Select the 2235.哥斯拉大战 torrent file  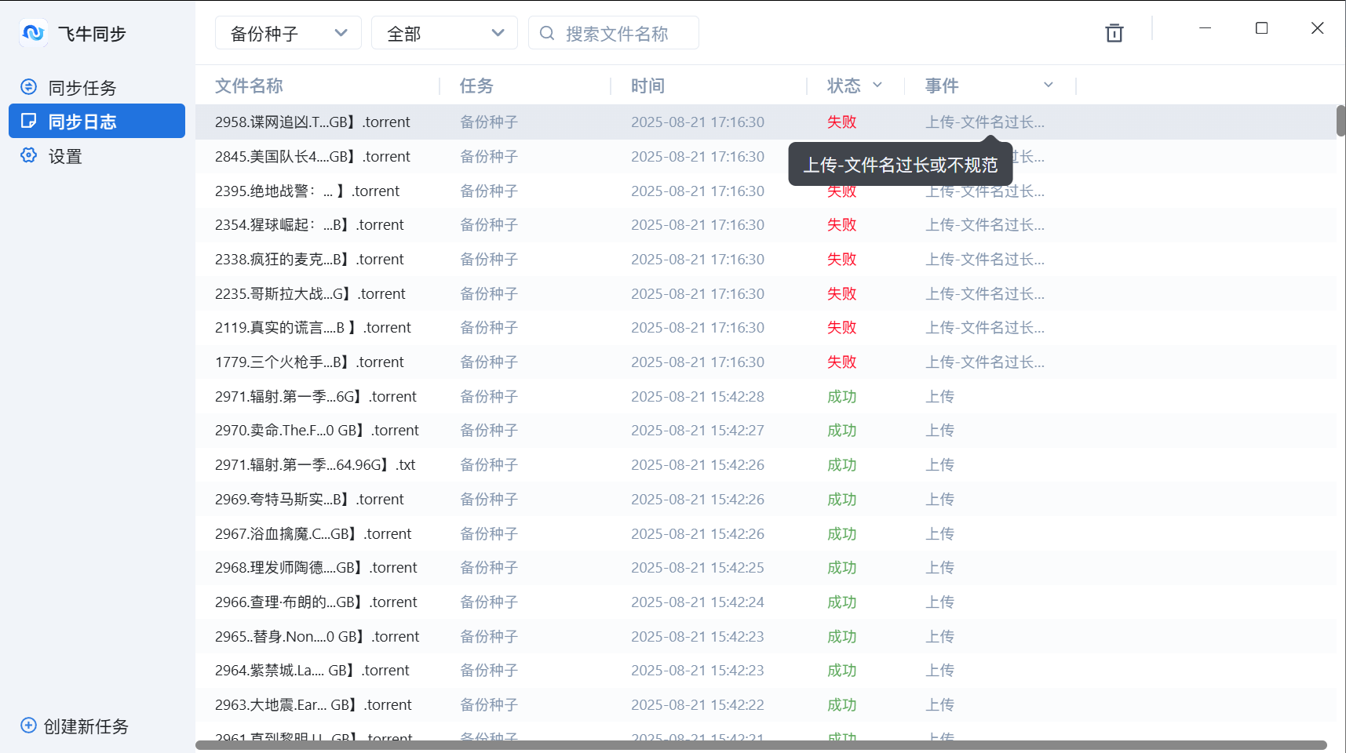click(x=310, y=293)
